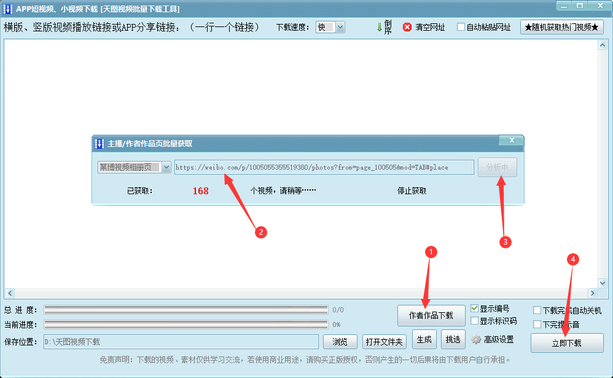Enable the 显示标识码 checkbox

[474, 321]
